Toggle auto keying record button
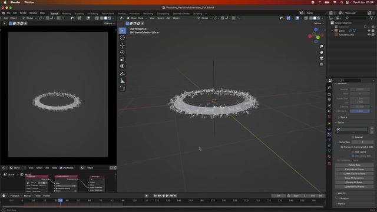 [x=147, y=196]
